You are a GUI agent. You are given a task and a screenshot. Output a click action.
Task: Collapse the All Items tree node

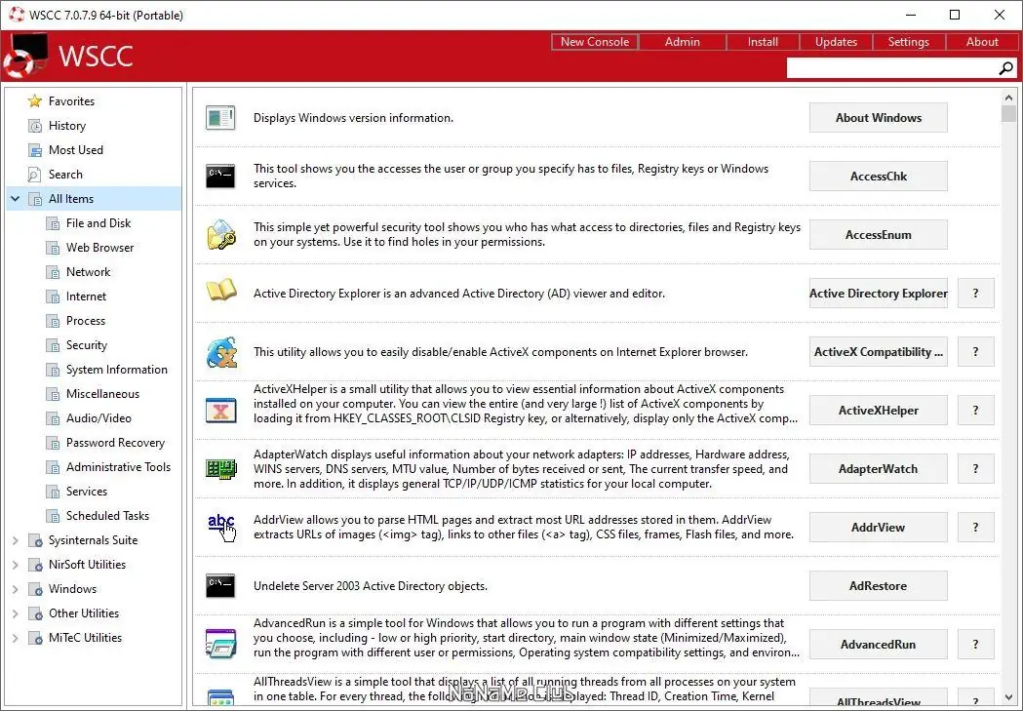pos(15,198)
